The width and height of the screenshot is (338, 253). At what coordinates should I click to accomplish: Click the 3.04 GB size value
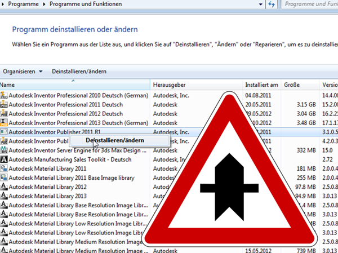(x=306, y=113)
